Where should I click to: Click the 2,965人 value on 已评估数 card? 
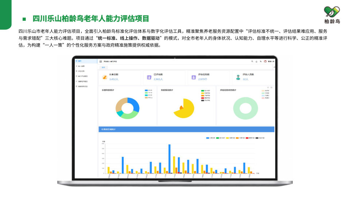point(158,79)
